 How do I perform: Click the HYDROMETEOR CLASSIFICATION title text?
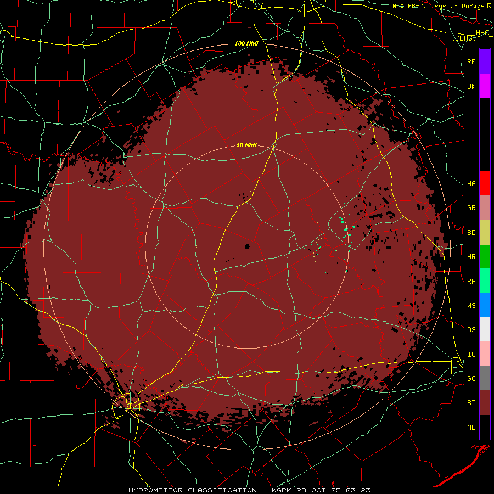coord(193,490)
